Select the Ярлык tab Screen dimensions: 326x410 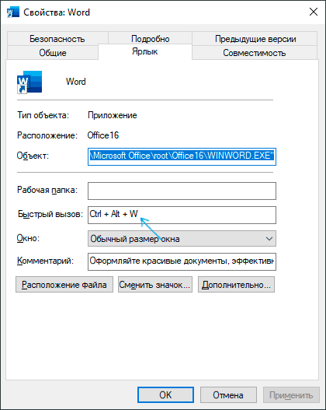[x=145, y=51]
